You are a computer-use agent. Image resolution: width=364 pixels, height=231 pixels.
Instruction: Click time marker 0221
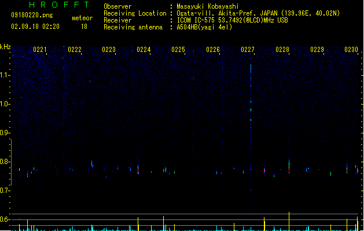pos(40,50)
